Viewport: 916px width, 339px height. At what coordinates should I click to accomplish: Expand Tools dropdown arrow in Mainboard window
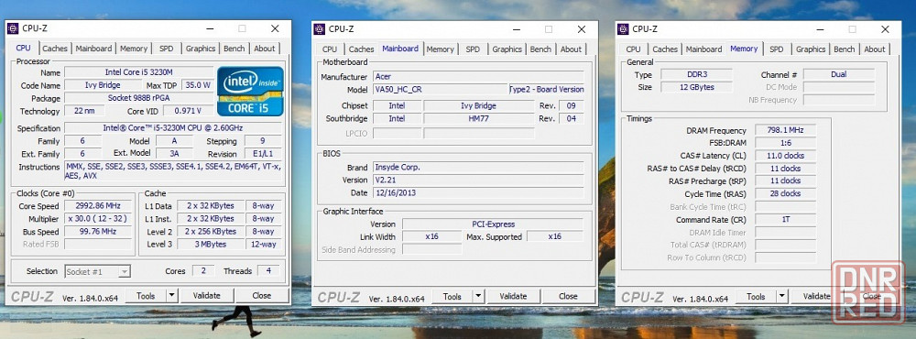478,296
